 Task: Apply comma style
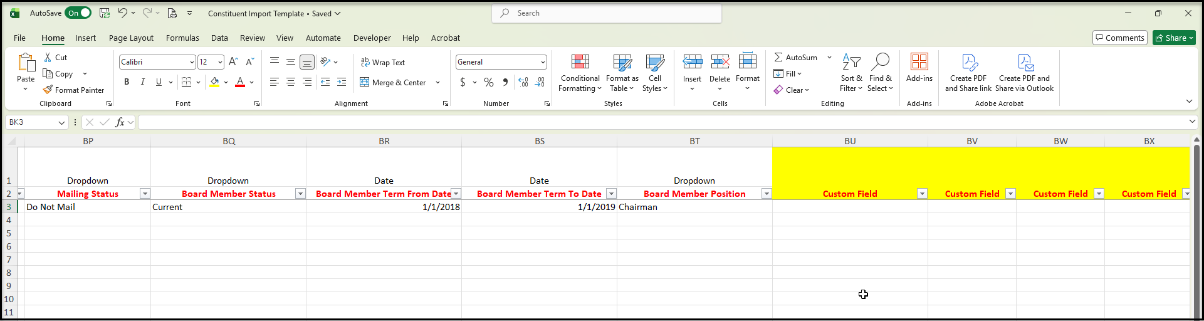tap(505, 82)
